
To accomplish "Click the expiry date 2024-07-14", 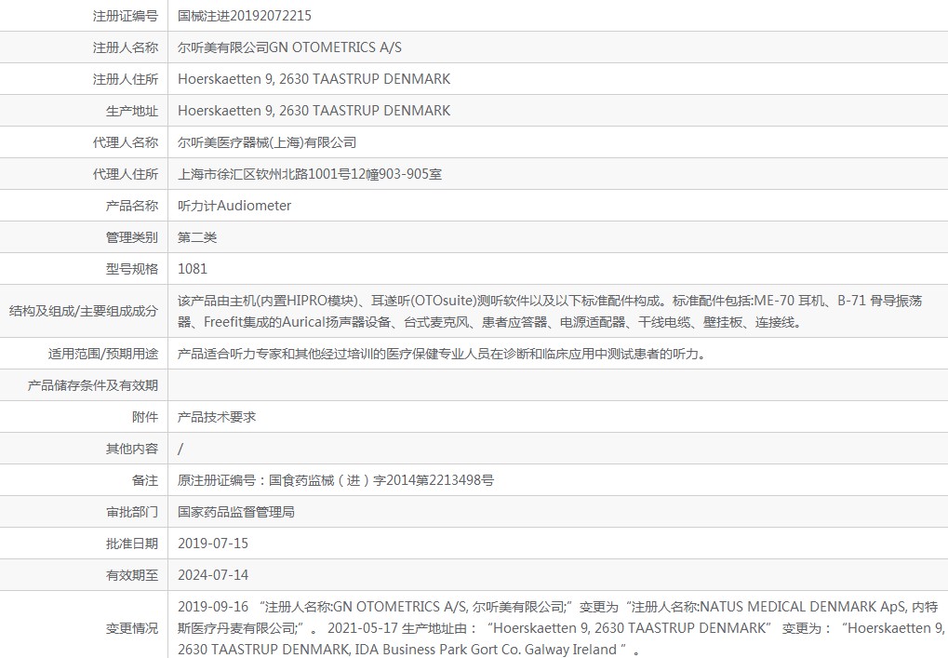I will [x=213, y=575].
